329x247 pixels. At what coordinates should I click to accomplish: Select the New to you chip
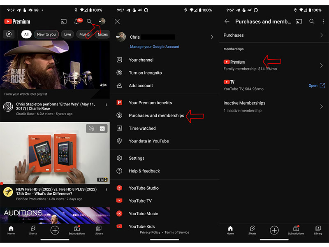pyautogui.click(x=46, y=34)
